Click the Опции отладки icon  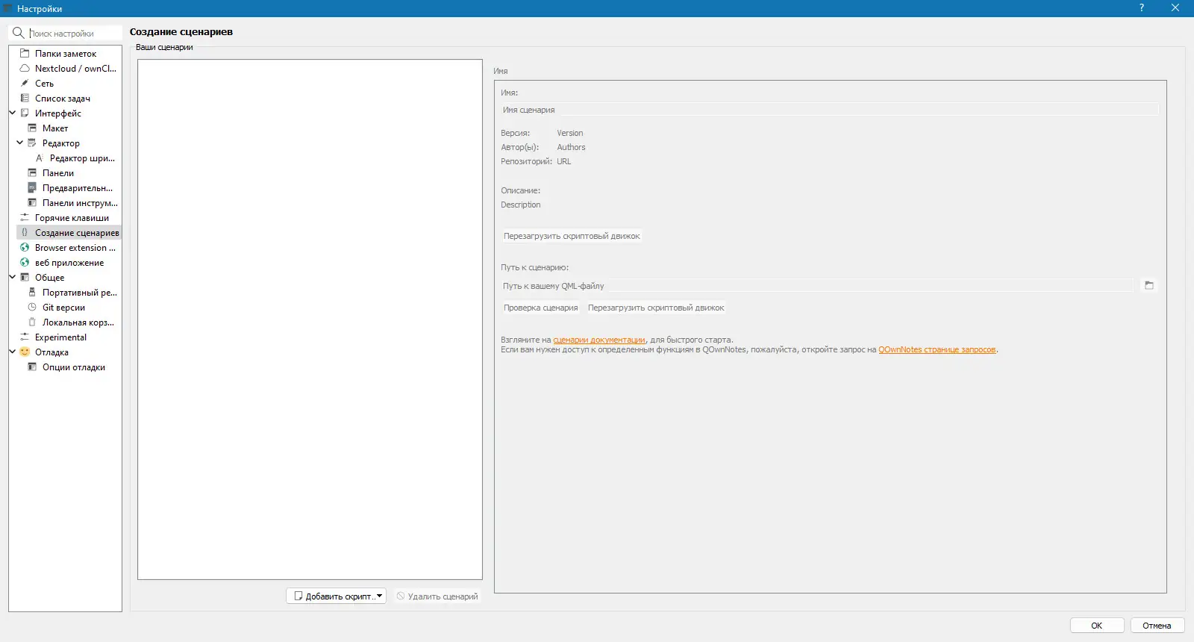32,367
